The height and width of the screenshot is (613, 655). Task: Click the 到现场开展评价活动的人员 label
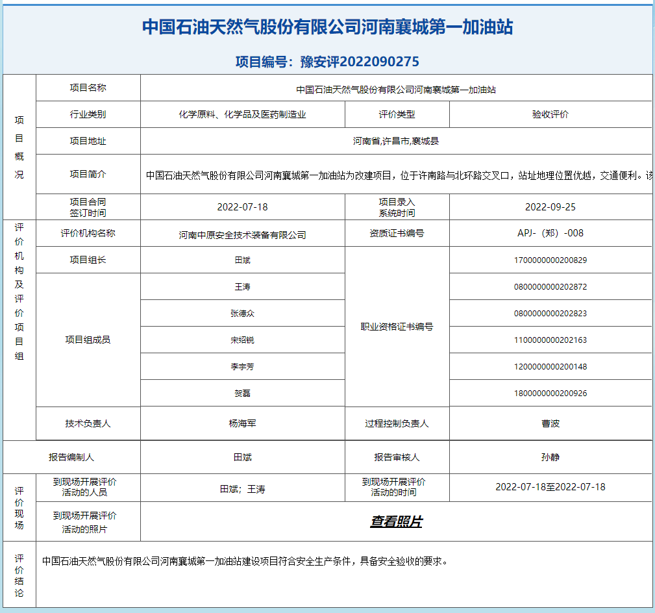85,487
